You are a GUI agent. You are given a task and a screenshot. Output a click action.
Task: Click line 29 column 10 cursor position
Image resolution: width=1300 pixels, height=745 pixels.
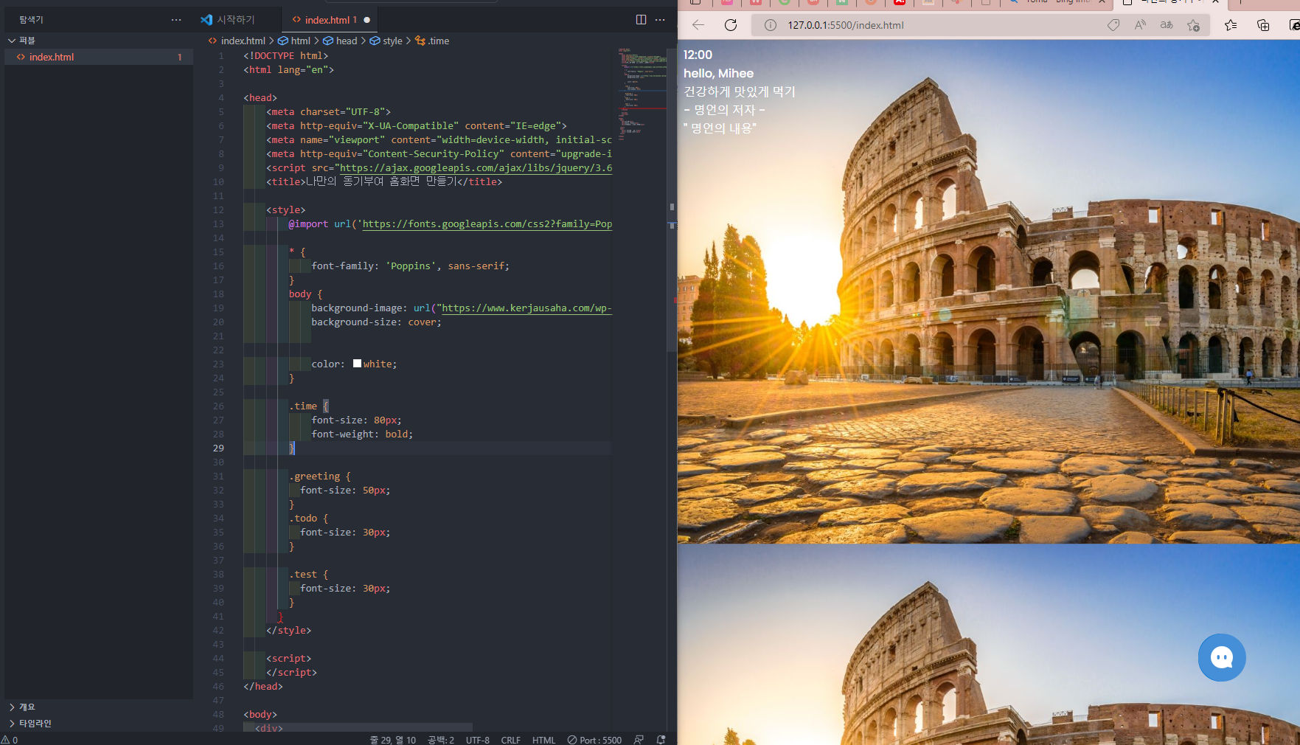pyautogui.click(x=393, y=740)
